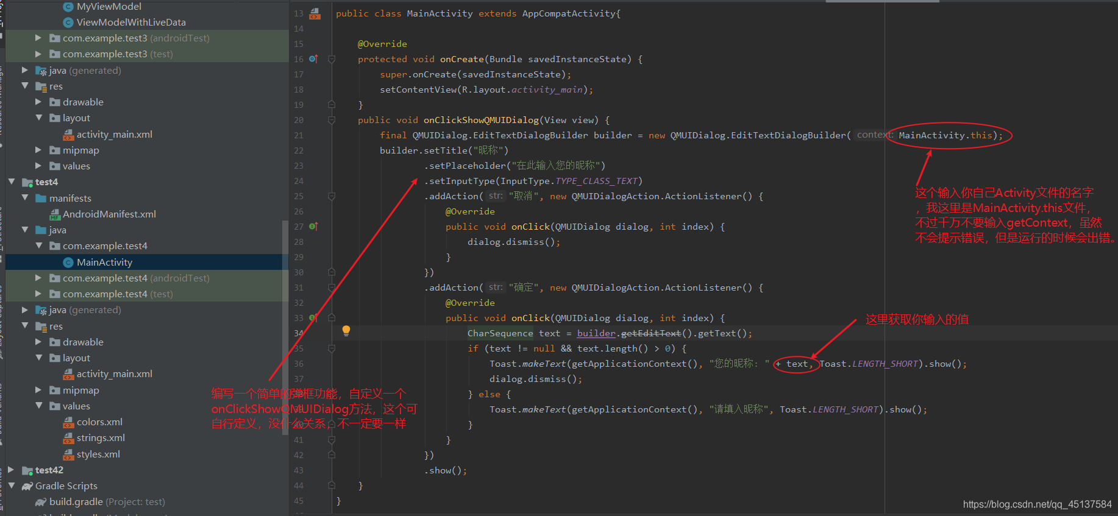
Task: Click the setPlaceholder method call
Action: (468, 166)
